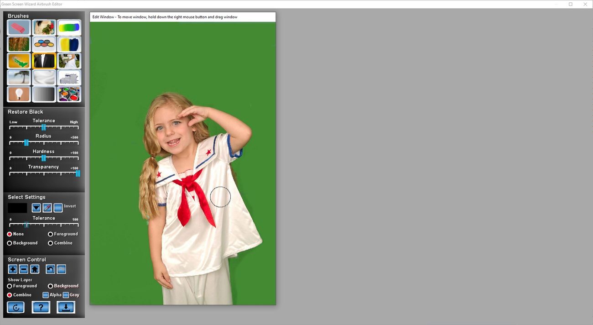593x325 pixels.
Task: Open the select color dropdown arrow
Action: [36, 208]
